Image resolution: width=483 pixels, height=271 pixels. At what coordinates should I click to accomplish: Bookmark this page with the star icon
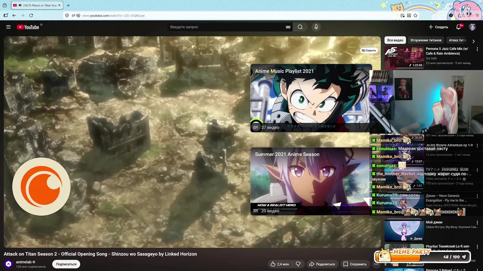pyautogui.click(x=415, y=15)
